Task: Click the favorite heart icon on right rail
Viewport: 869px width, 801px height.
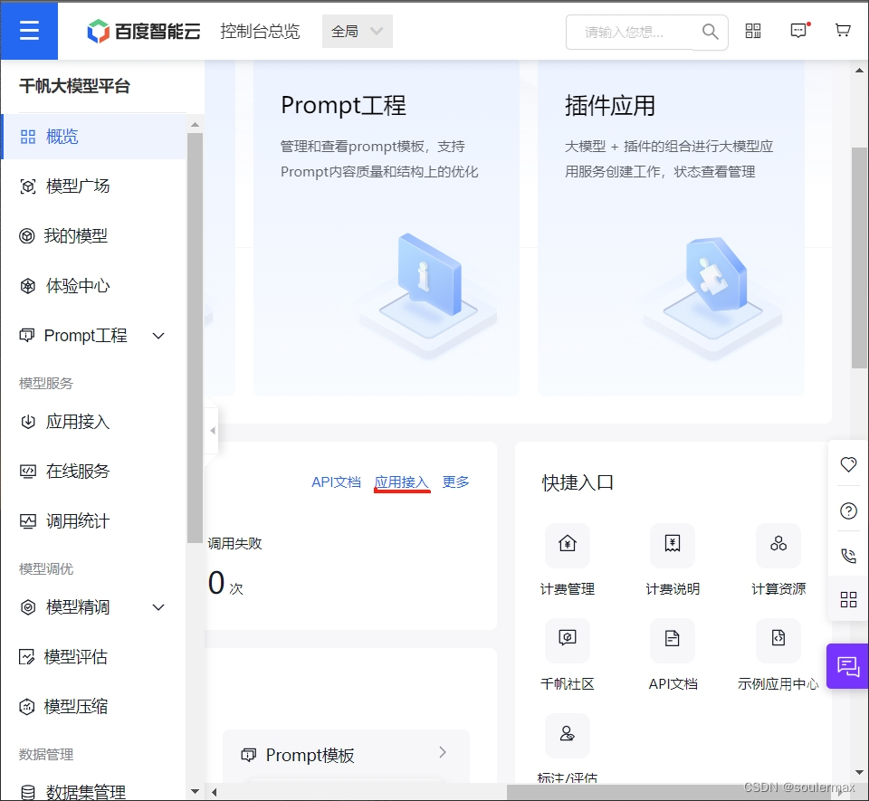Action: pos(848,464)
